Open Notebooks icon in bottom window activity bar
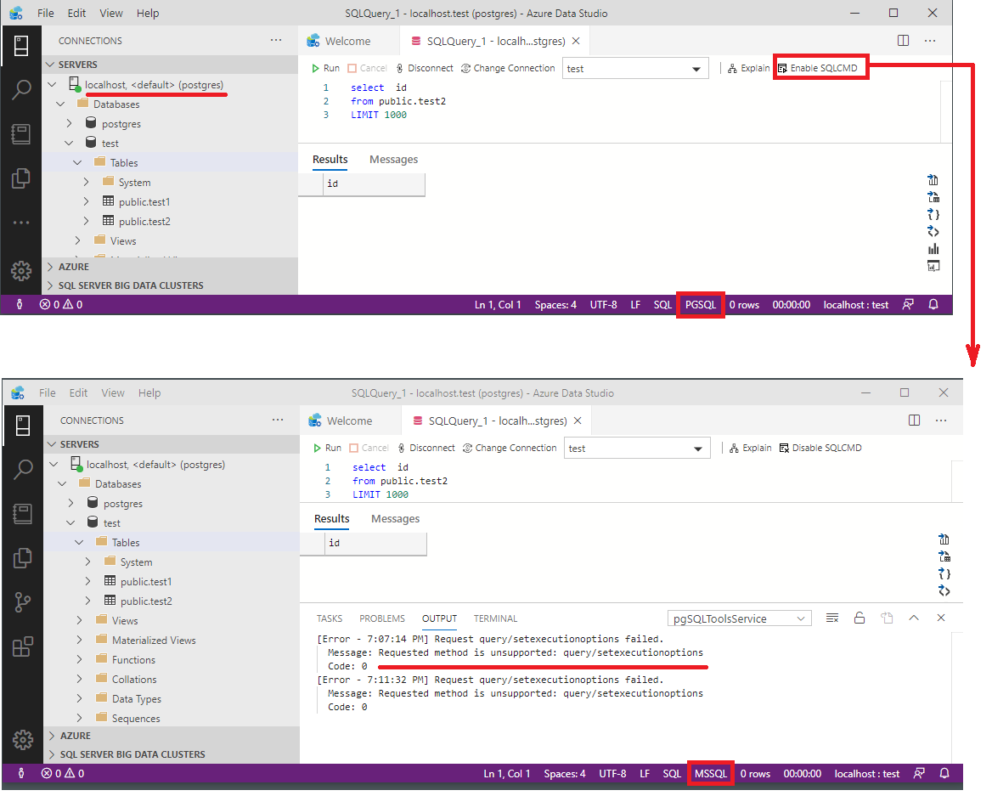 23,513
